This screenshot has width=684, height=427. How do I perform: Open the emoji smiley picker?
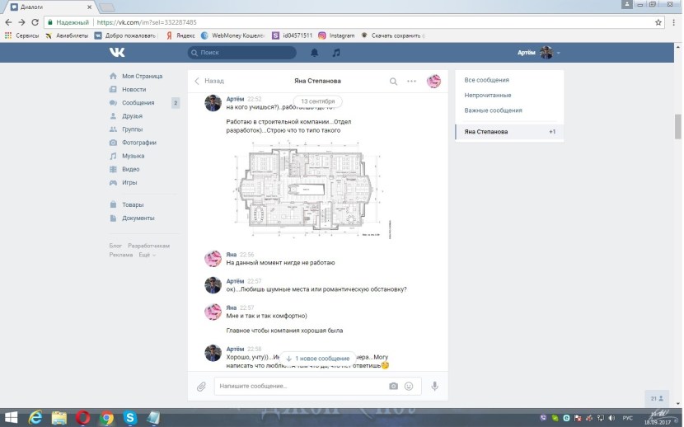[x=409, y=386]
